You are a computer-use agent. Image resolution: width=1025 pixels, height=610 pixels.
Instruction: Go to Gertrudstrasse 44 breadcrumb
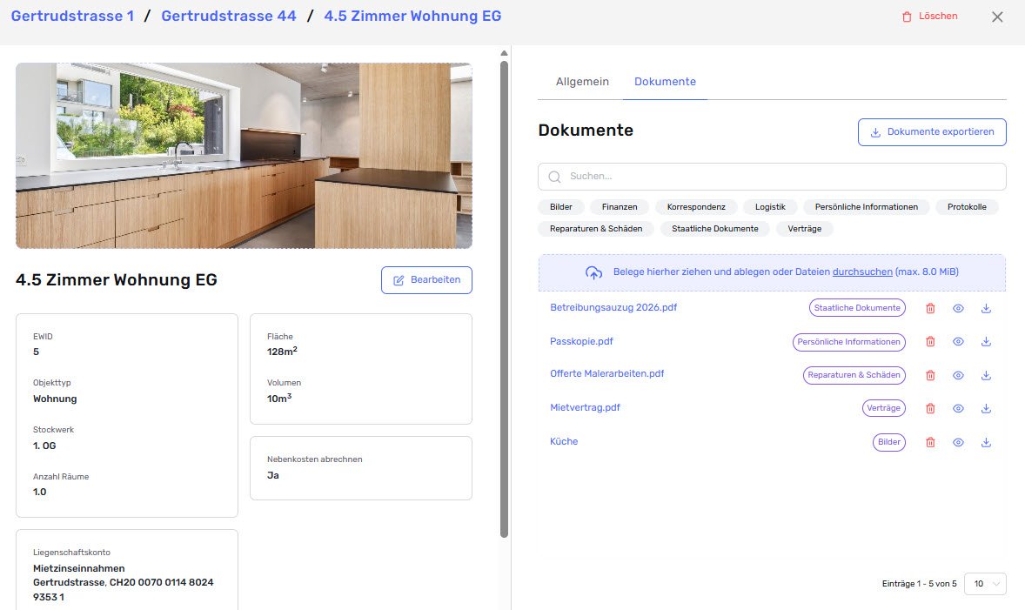click(229, 17)
